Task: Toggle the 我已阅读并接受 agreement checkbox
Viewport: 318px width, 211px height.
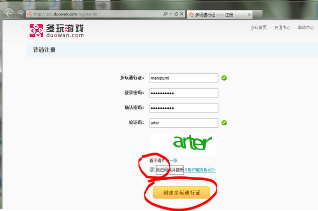Action: pos(152,169)
